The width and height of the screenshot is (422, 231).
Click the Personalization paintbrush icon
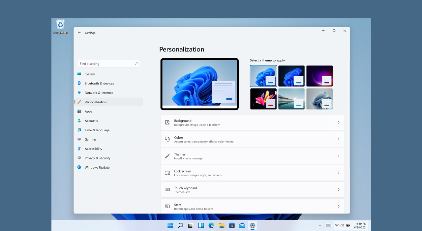click(x=79, y=102)
